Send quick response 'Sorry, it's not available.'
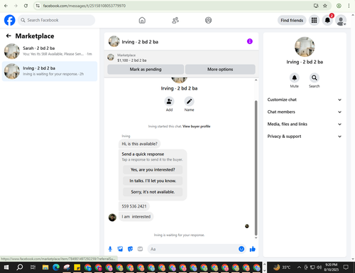This screenshot has height=273, width=355. [153, 192]
